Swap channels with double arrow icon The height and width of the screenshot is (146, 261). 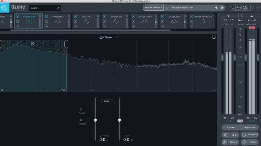(235, 135)
